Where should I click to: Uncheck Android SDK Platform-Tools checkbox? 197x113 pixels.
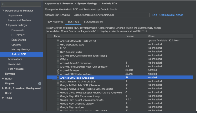coord(58,74)
